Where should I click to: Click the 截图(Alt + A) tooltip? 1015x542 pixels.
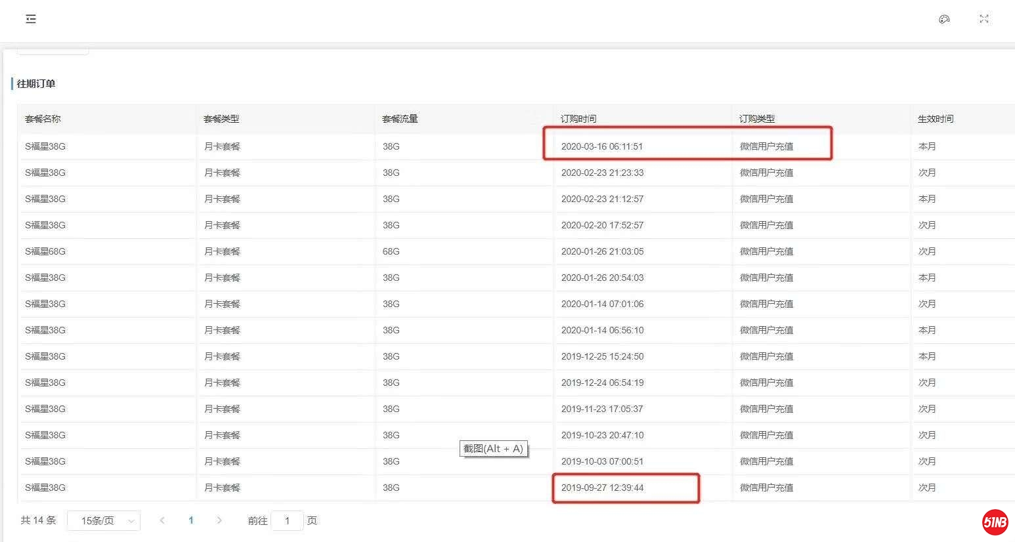point(494,449)
